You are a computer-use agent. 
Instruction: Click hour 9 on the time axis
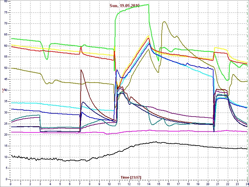point(99,184)
